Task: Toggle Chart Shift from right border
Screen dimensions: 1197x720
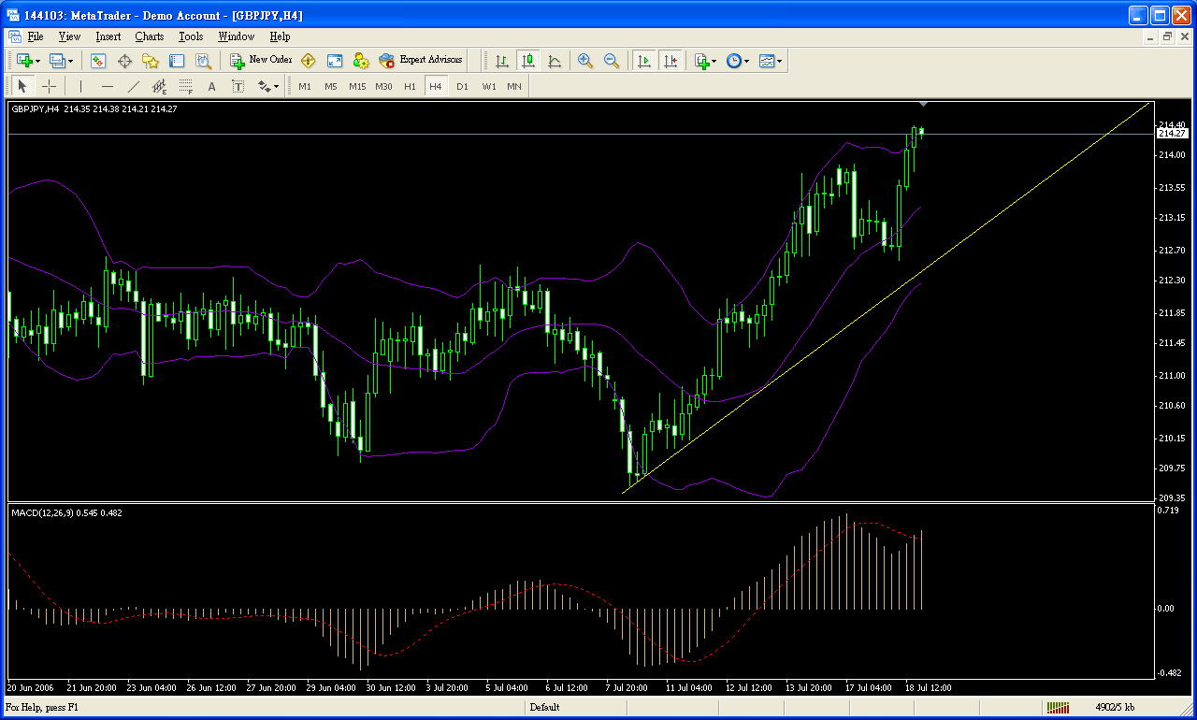Action: point(670,61)
